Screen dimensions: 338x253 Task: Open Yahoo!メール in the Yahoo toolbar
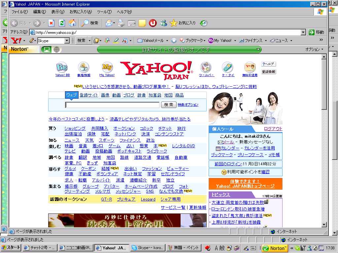pos(151,41)
